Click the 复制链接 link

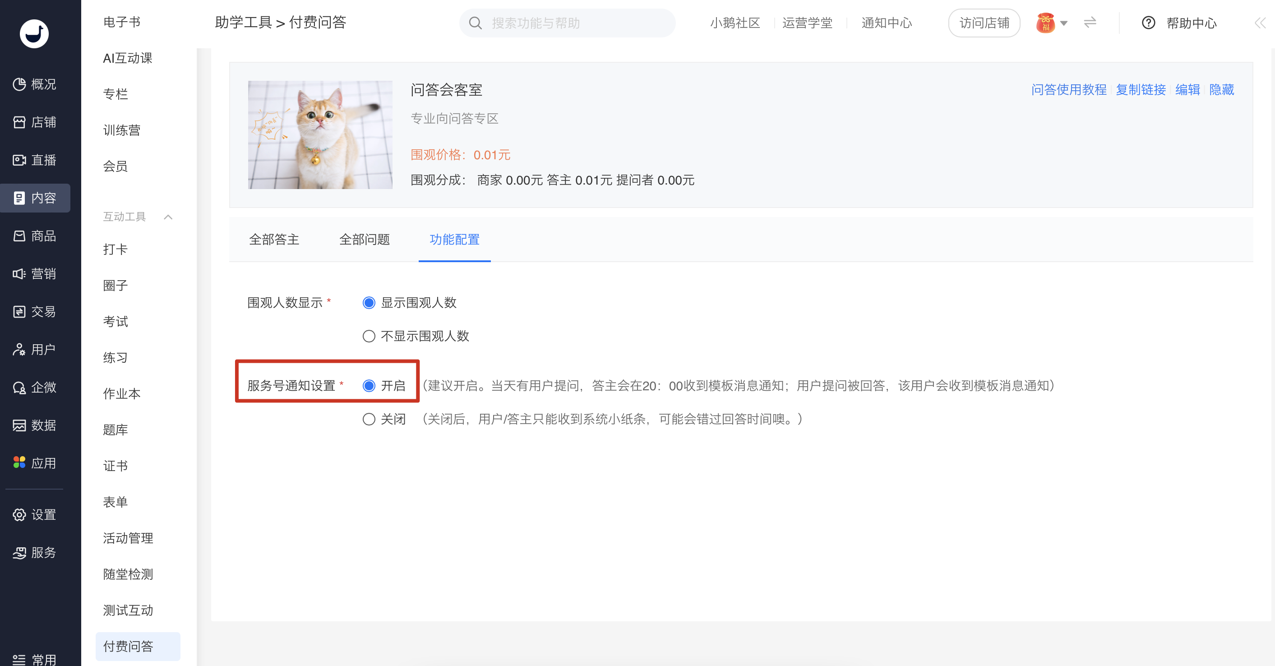(x=1141, y=90)
